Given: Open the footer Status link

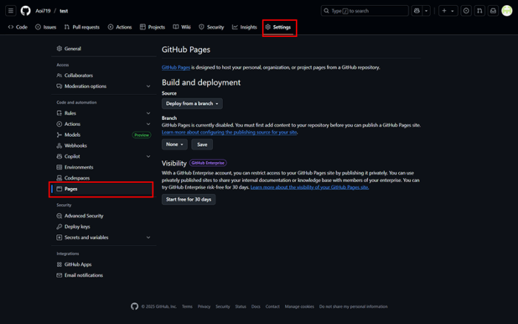Looking at the screenshot, I should 240,306.
